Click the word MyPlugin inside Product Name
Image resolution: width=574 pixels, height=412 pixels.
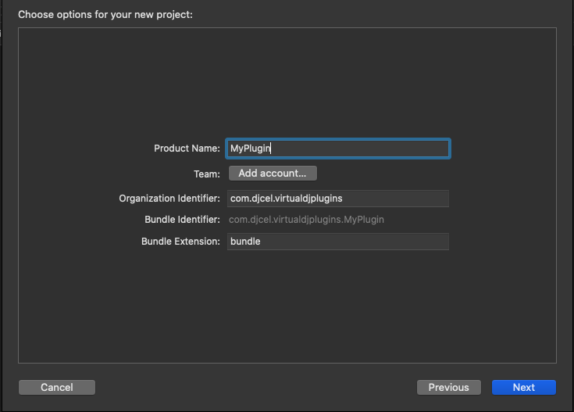pos(250,149)
